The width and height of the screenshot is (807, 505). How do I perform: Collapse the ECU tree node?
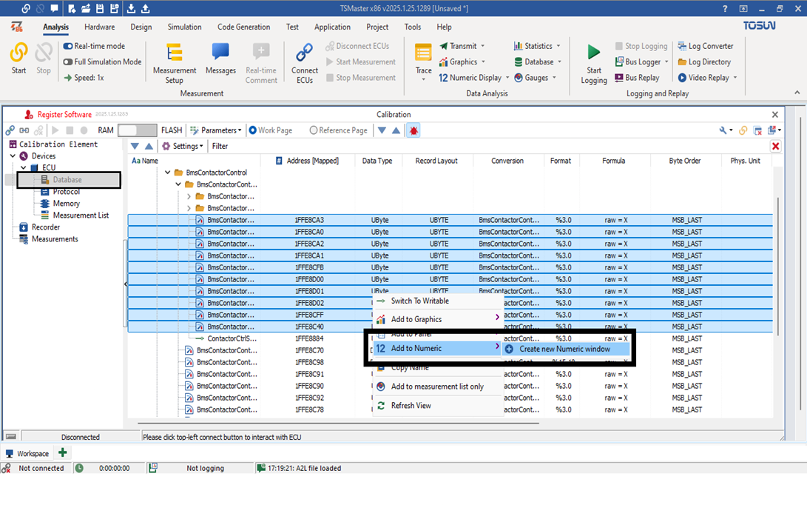(23, 167)
